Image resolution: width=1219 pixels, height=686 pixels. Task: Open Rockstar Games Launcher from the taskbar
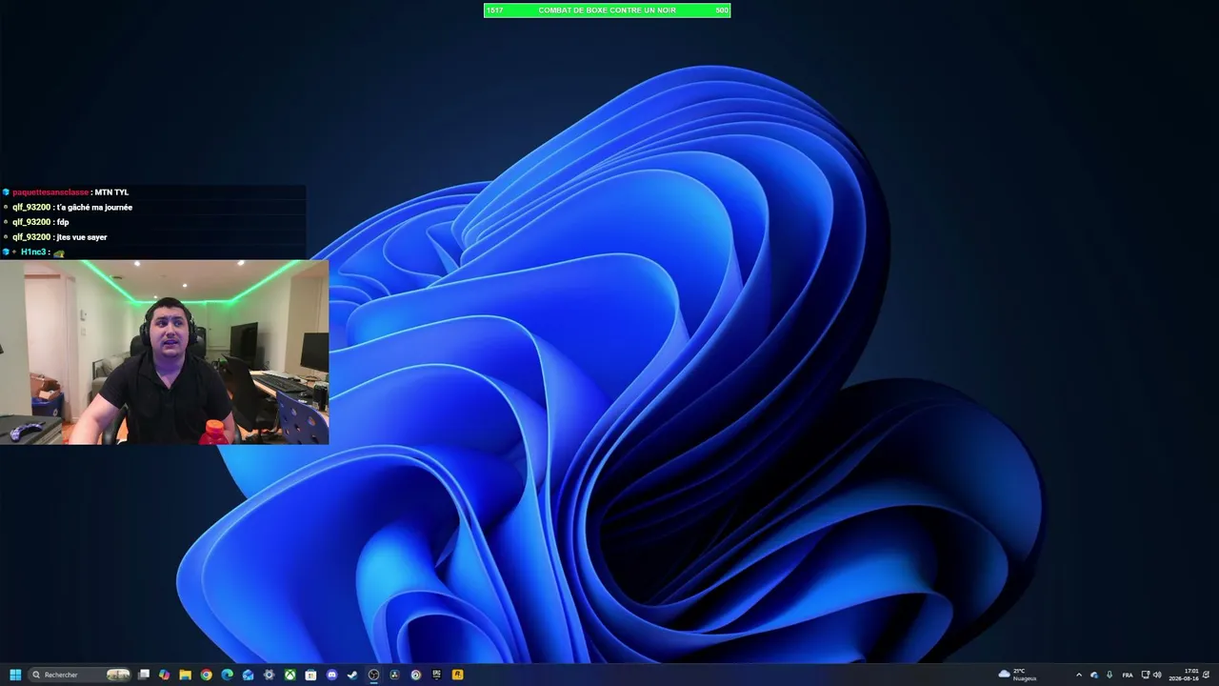(458, 675)
